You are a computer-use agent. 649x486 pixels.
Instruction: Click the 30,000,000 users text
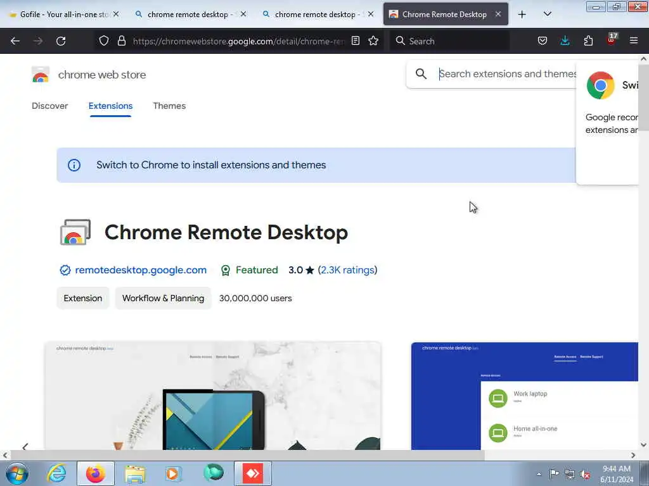coord(255,299)
